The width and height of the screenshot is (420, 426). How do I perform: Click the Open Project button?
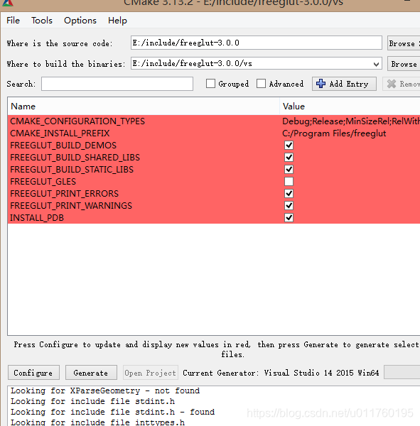click(151, 373)
